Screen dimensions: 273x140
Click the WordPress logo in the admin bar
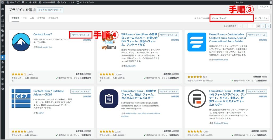3,2
